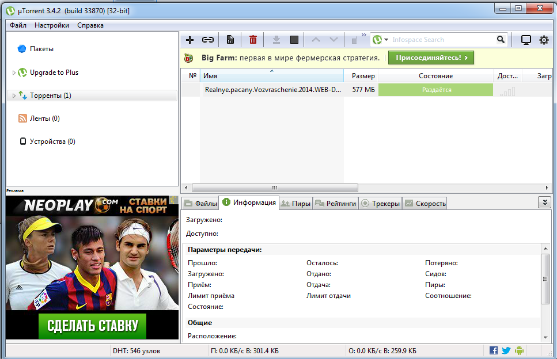This screenshot has width=557, height=359.
Task: Switch to the Рейтинги tab
Action: tap(336, 204)
